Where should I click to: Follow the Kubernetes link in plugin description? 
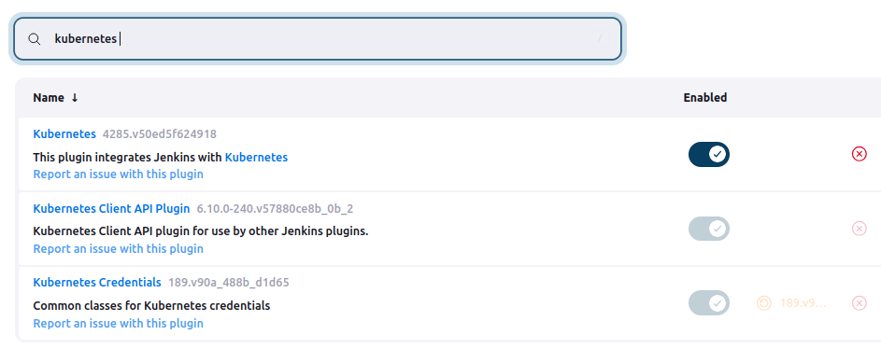click(256, 157)
